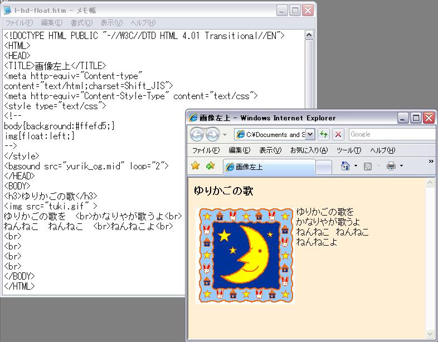The height and width of the screenshot is (342, 438).
Task: Click the moon image on the web page
Action: pos(246,256)
